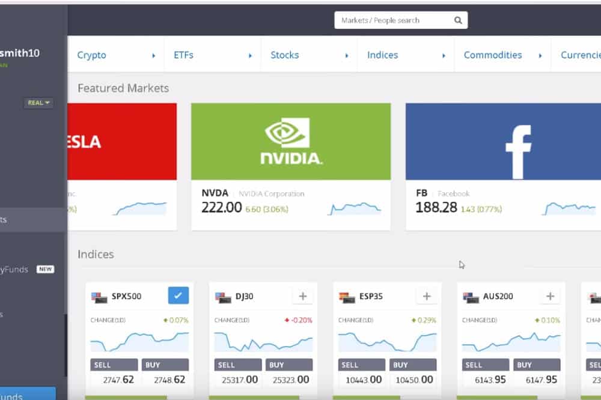Click the AUS200 buy price 6147.95

click(x=542, y=380)
